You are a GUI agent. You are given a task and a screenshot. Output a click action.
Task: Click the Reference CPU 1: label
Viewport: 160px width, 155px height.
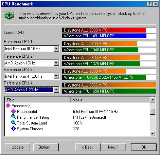pos(19,42)
